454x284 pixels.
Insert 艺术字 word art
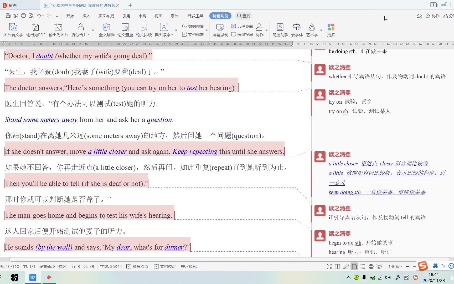tap(312, 30)
